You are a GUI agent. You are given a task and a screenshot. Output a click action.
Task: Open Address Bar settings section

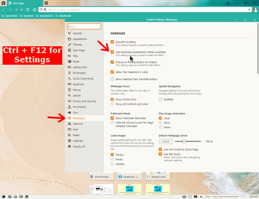[84, 67]
